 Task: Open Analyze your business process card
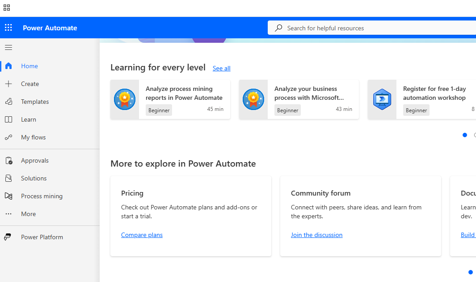309,93
